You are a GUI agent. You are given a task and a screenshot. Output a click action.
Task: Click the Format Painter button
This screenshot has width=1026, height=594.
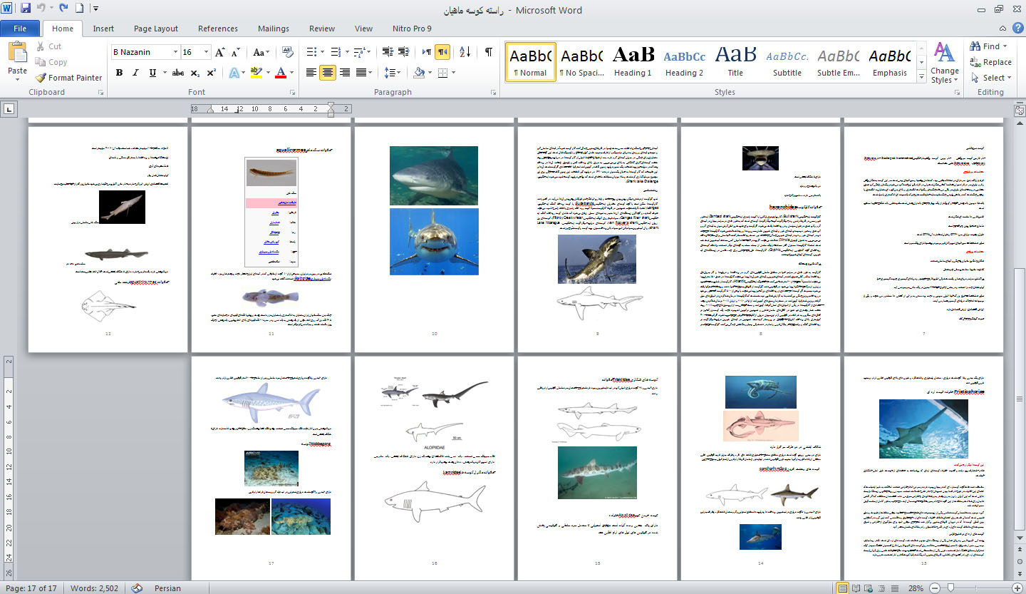click(68, 78)
